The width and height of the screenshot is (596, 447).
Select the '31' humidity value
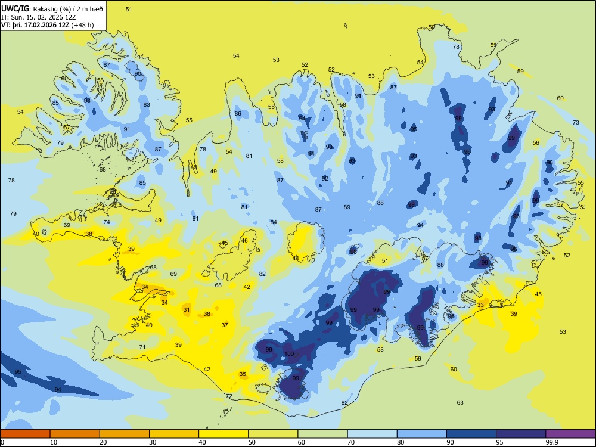point(187,309)
